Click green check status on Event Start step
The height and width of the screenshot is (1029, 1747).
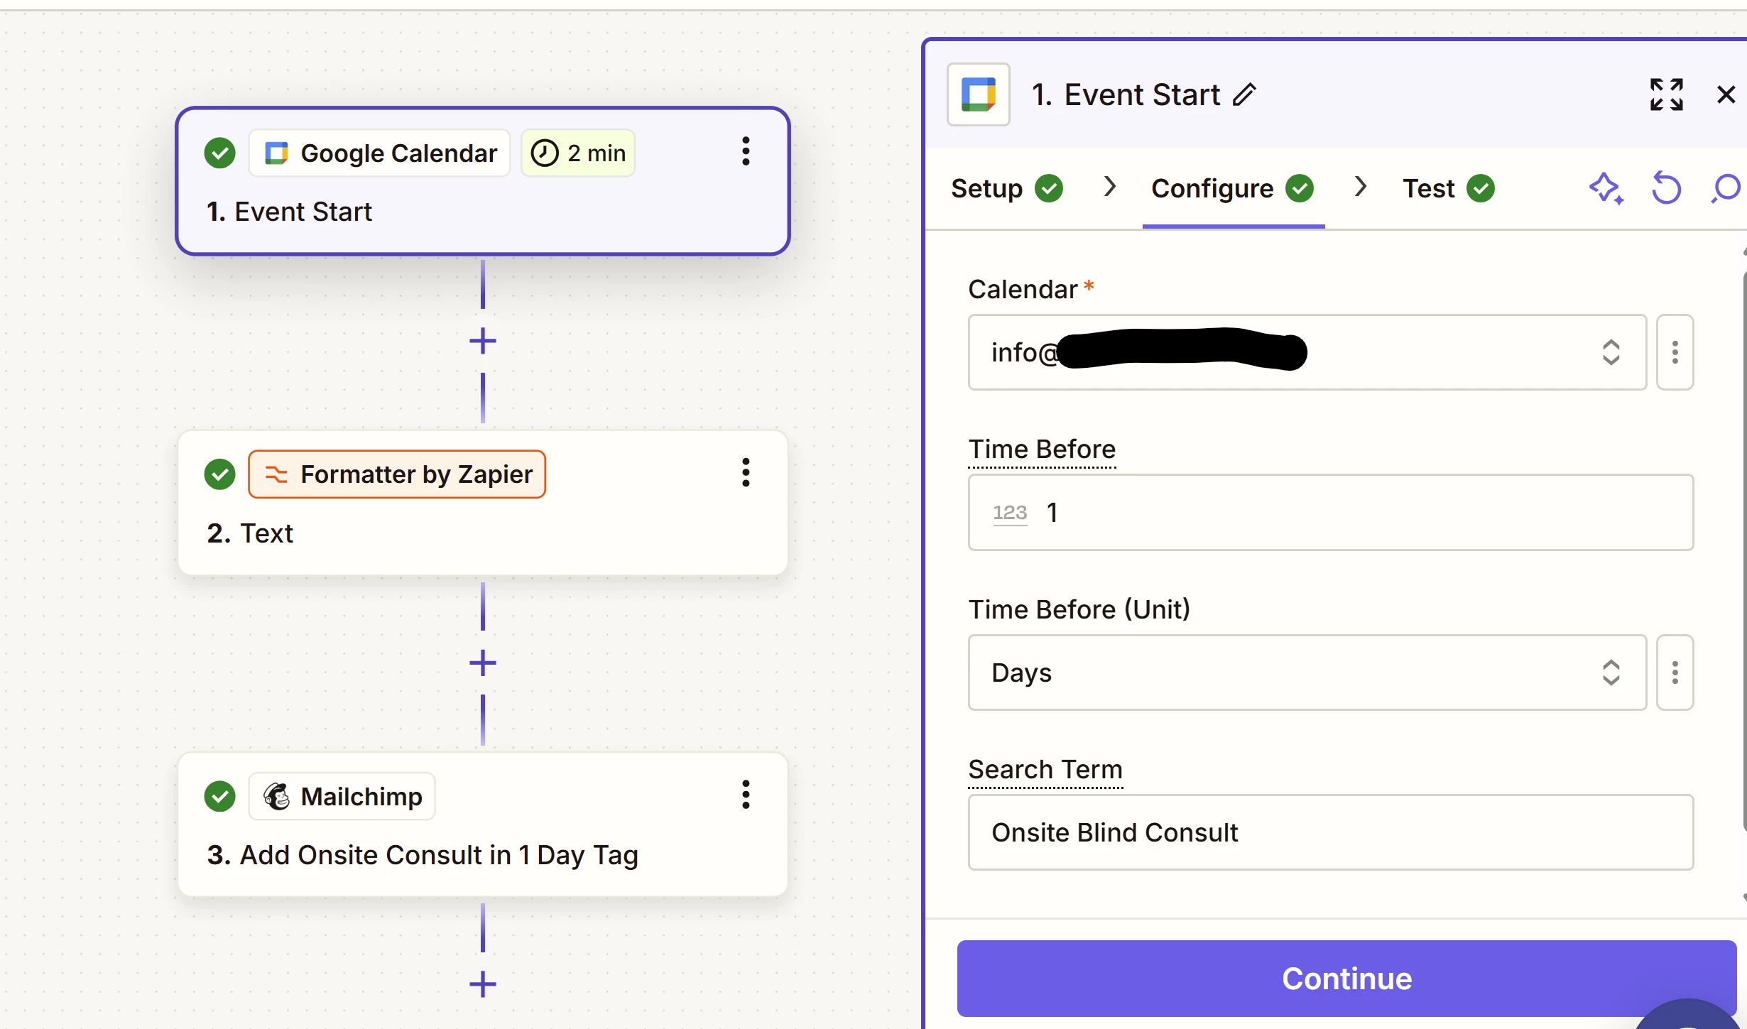[x=219, y=153]
